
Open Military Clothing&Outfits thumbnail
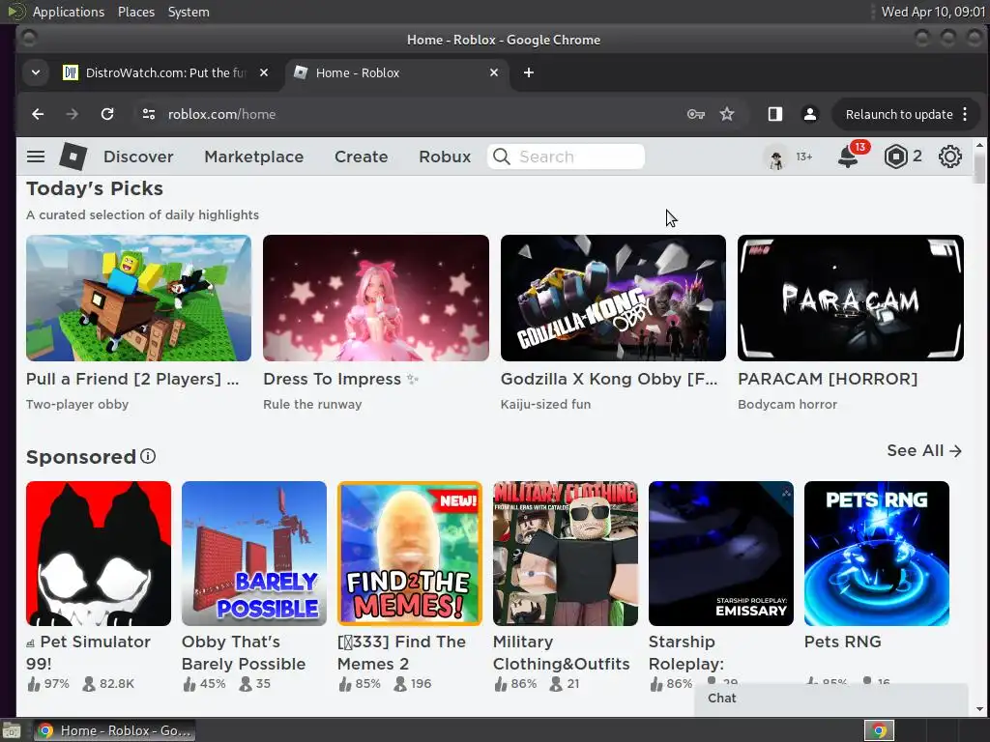[x=565, y=554]
